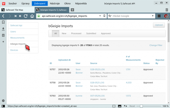Viewport: 170px width, 108px height.
Task: Go to the home page icon
Action: pos(32,16)
